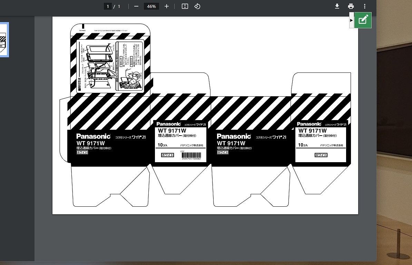Download the PDF file
The image size is (412, 265).
tap(337, 6)
